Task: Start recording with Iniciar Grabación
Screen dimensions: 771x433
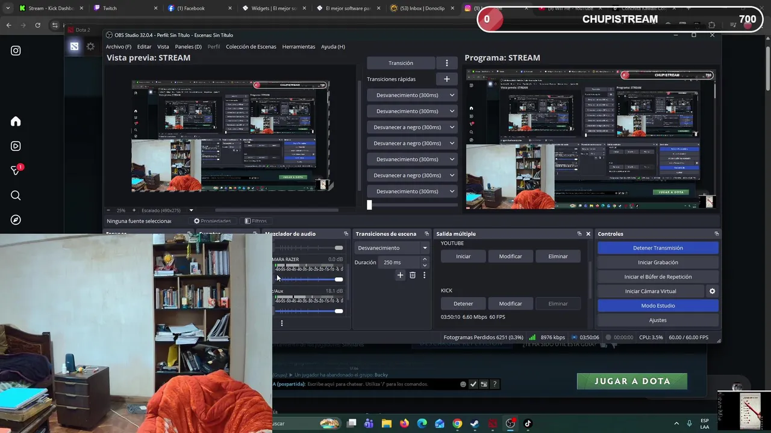Action: click(658, 262)
